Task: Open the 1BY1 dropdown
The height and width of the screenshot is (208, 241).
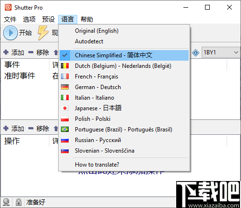Action: (221, 52)
